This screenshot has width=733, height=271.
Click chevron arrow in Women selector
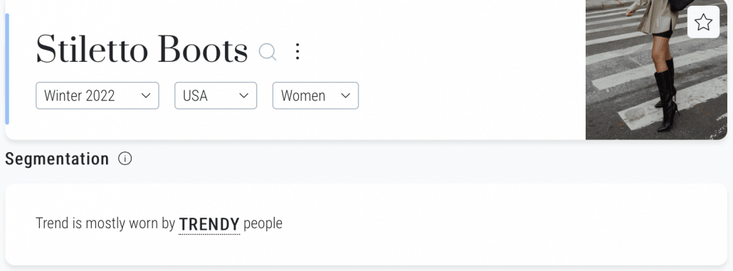345,96
